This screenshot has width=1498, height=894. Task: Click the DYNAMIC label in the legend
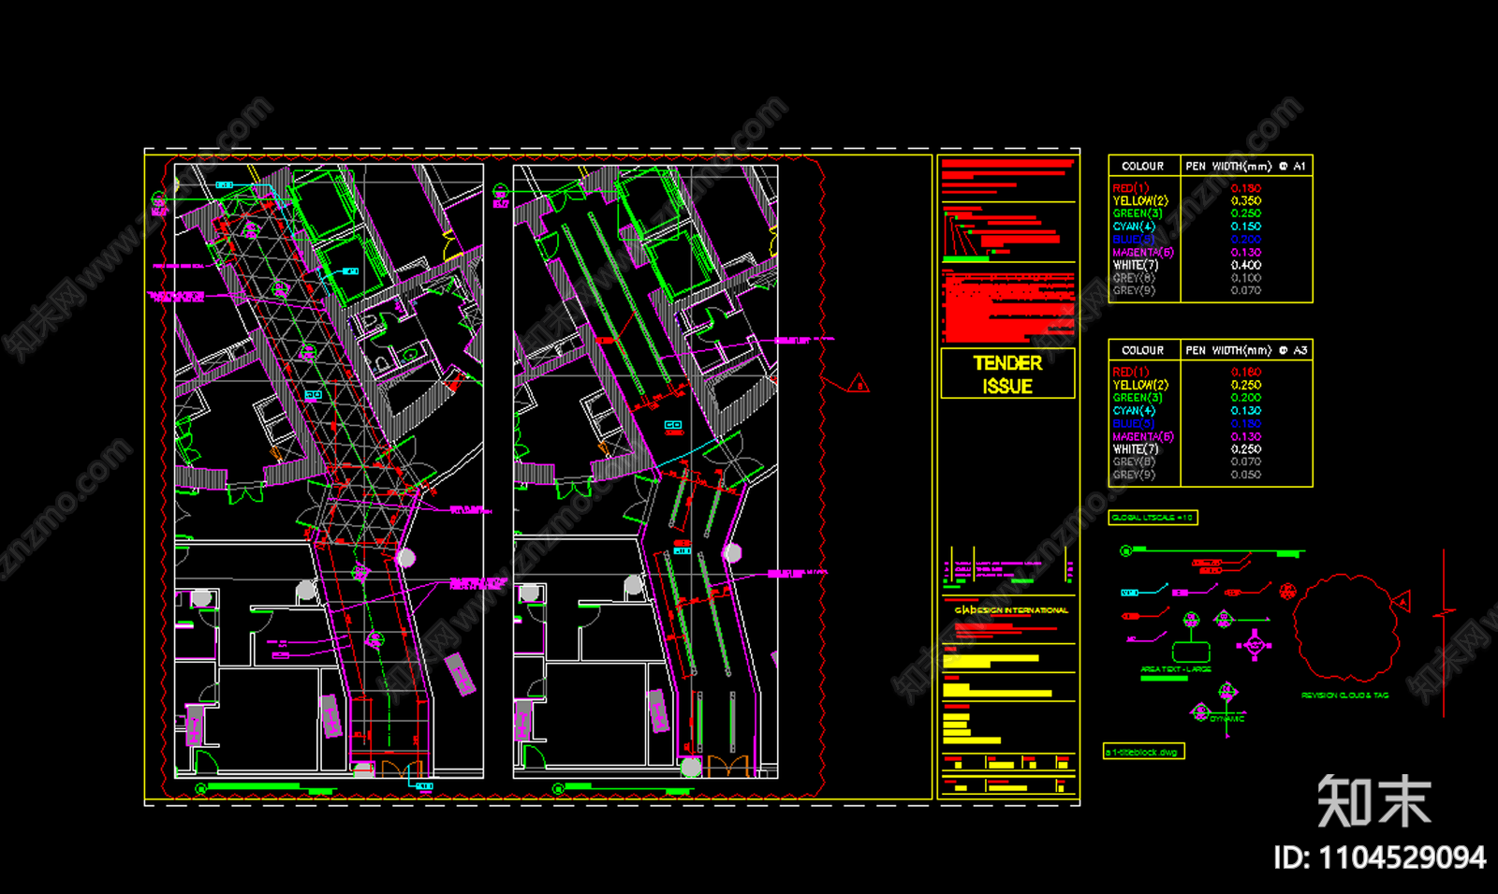[1227, 719]
